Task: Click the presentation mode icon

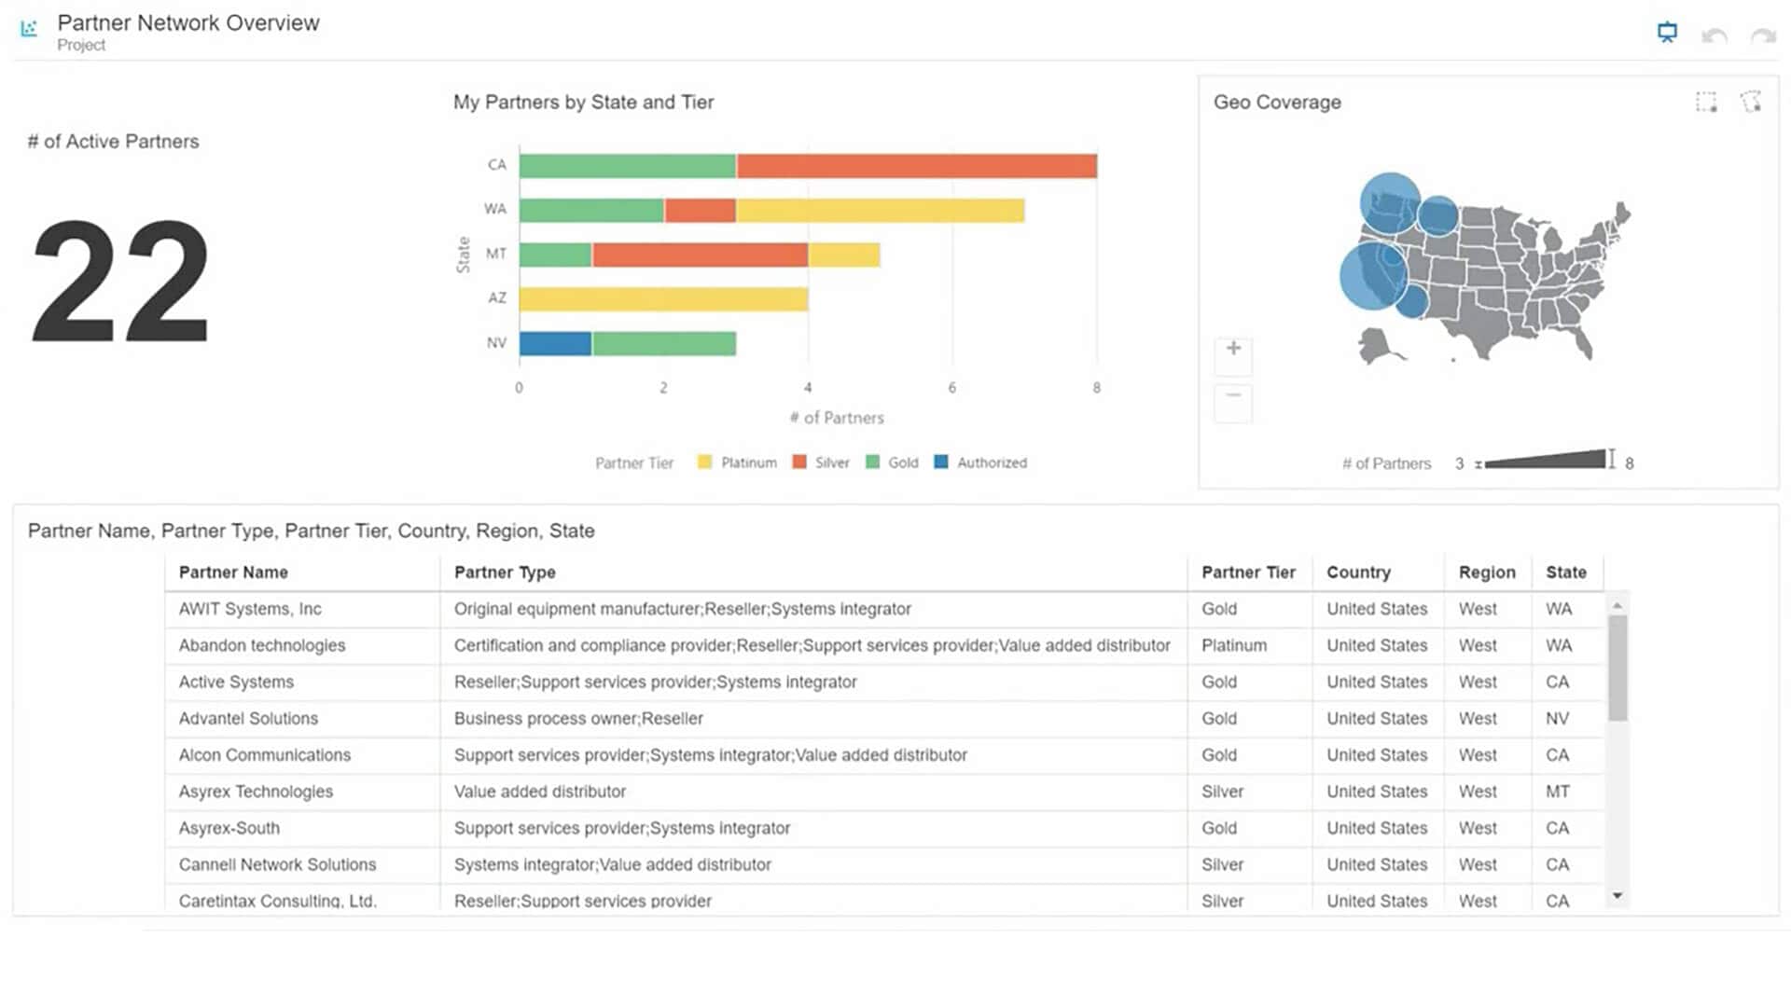Action: click(1667, 34)
